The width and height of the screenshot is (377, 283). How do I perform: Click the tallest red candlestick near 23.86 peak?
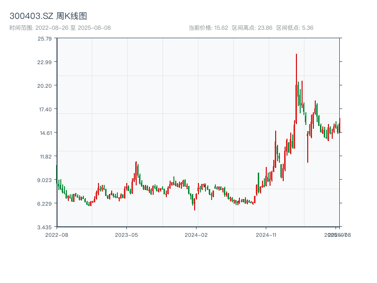(296, 89)
